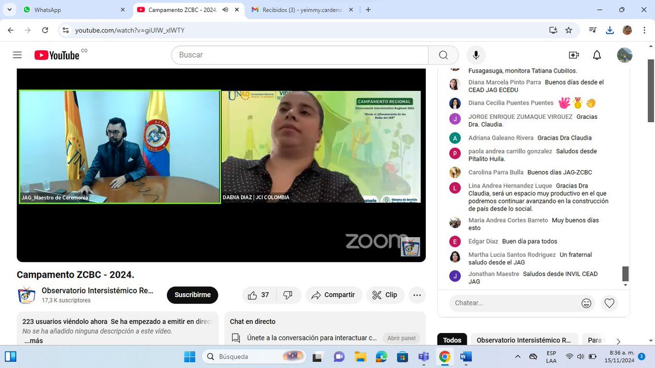Open Microsoft Edge from the taskbar
Screen dimensions: 655x368
coord(381,357)
